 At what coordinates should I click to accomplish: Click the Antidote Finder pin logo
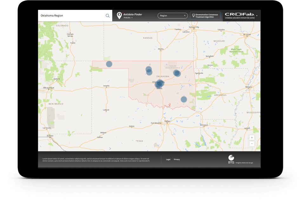119,15
